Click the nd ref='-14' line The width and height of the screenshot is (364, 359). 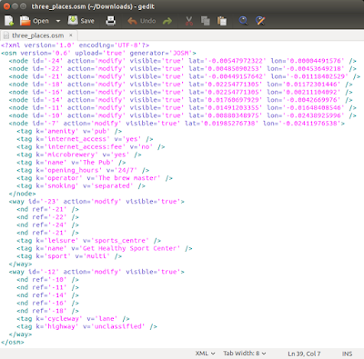pos(47,295)
